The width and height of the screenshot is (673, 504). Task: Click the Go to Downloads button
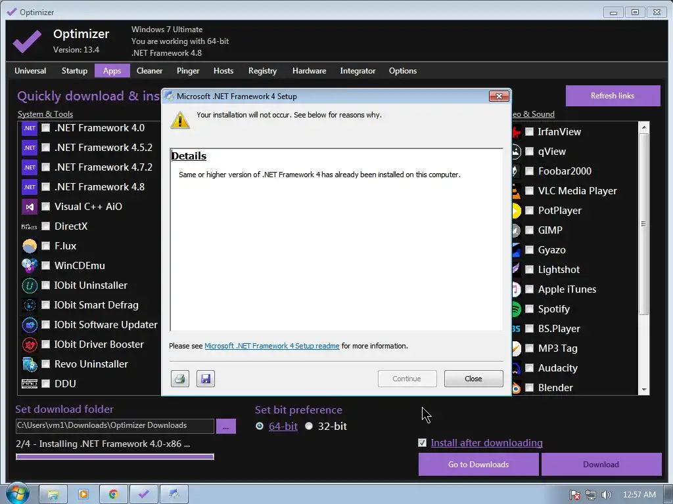point(478,464)
